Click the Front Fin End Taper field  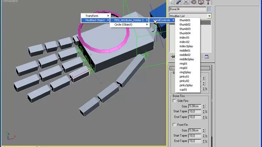point(195,141)
